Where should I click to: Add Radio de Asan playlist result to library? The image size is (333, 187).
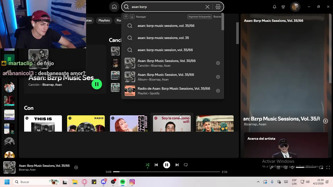tap(218, 91)
